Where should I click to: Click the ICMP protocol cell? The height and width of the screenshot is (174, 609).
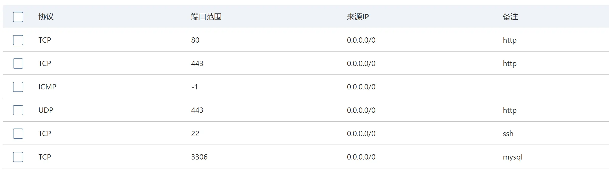click(47, 87)
